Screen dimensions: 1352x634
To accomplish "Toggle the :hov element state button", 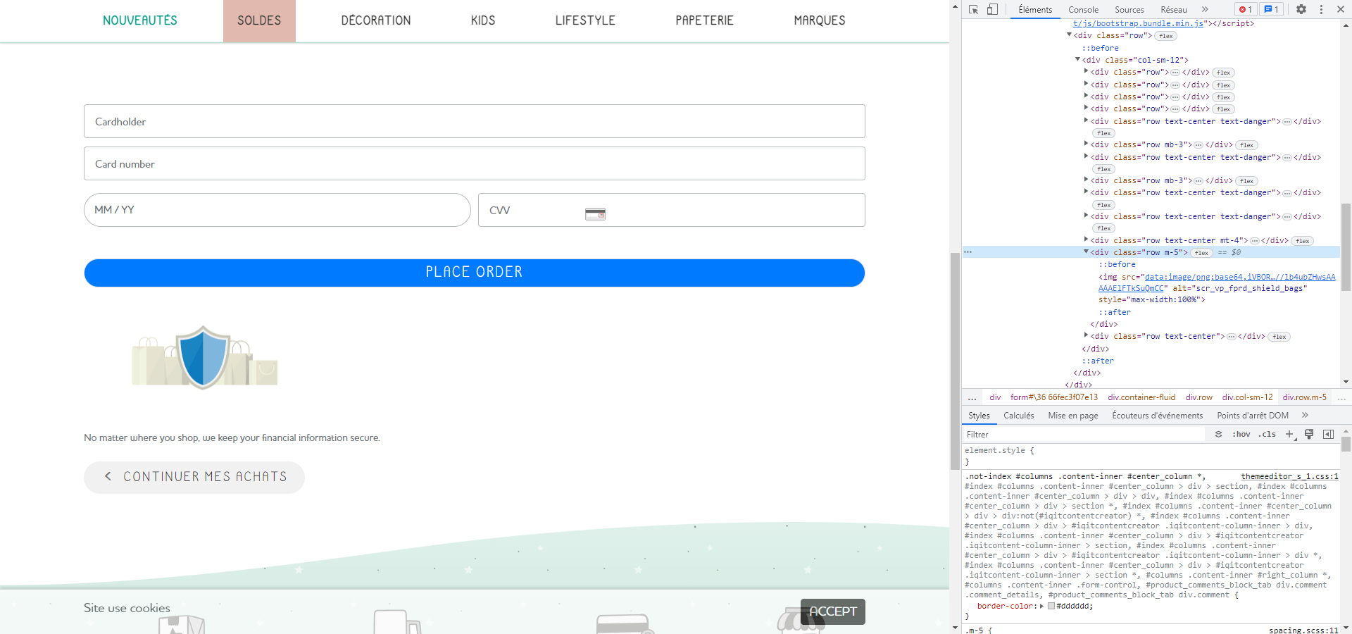I will (1241, 434).
